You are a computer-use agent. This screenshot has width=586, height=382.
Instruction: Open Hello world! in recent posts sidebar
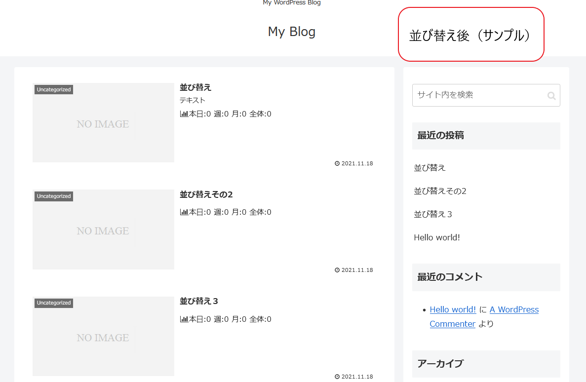tap(437, 237)
